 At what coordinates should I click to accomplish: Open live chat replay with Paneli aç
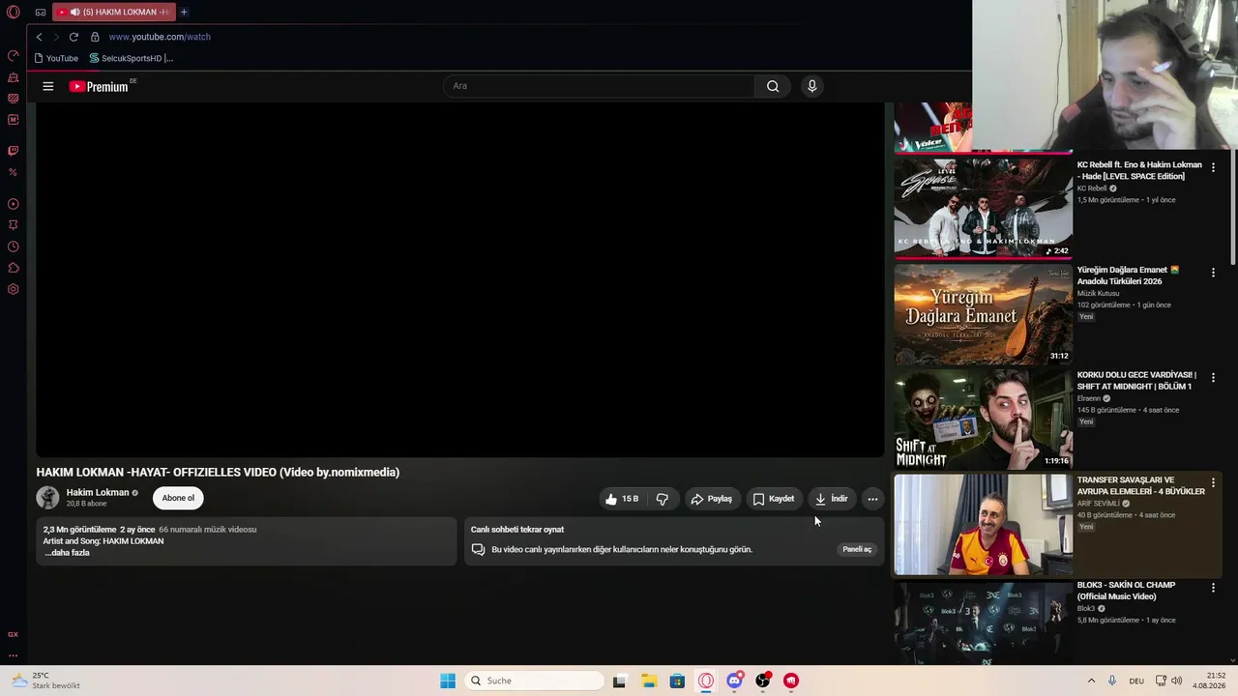[x=857, y=549]
